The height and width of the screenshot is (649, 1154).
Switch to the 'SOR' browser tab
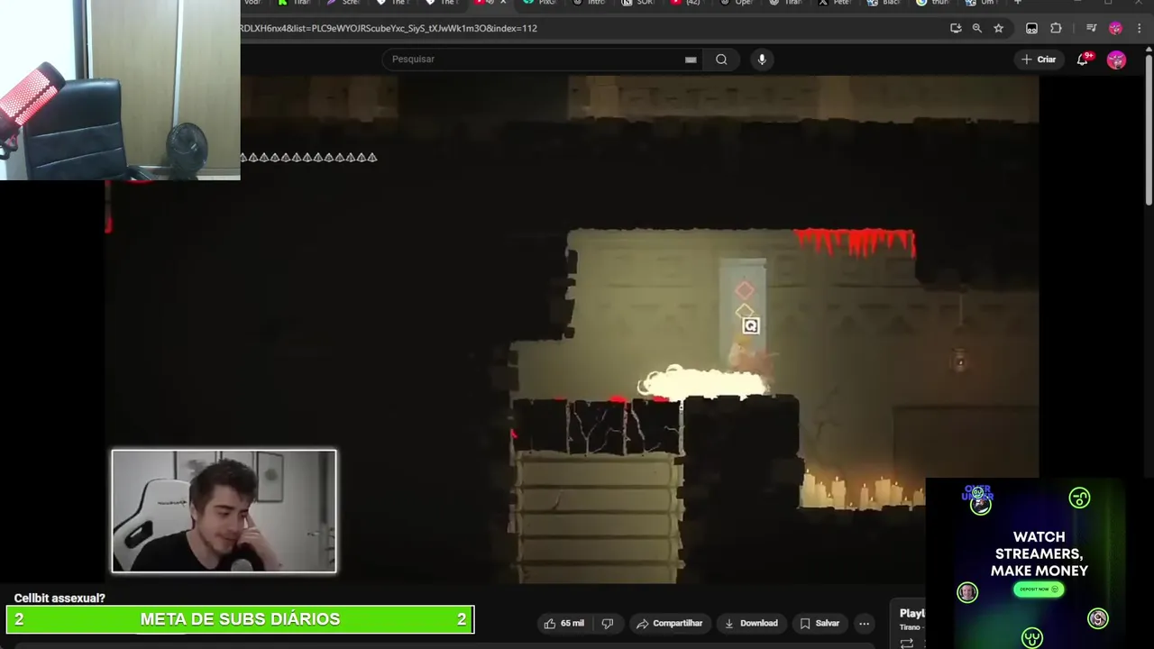click(x=637, y=3)
